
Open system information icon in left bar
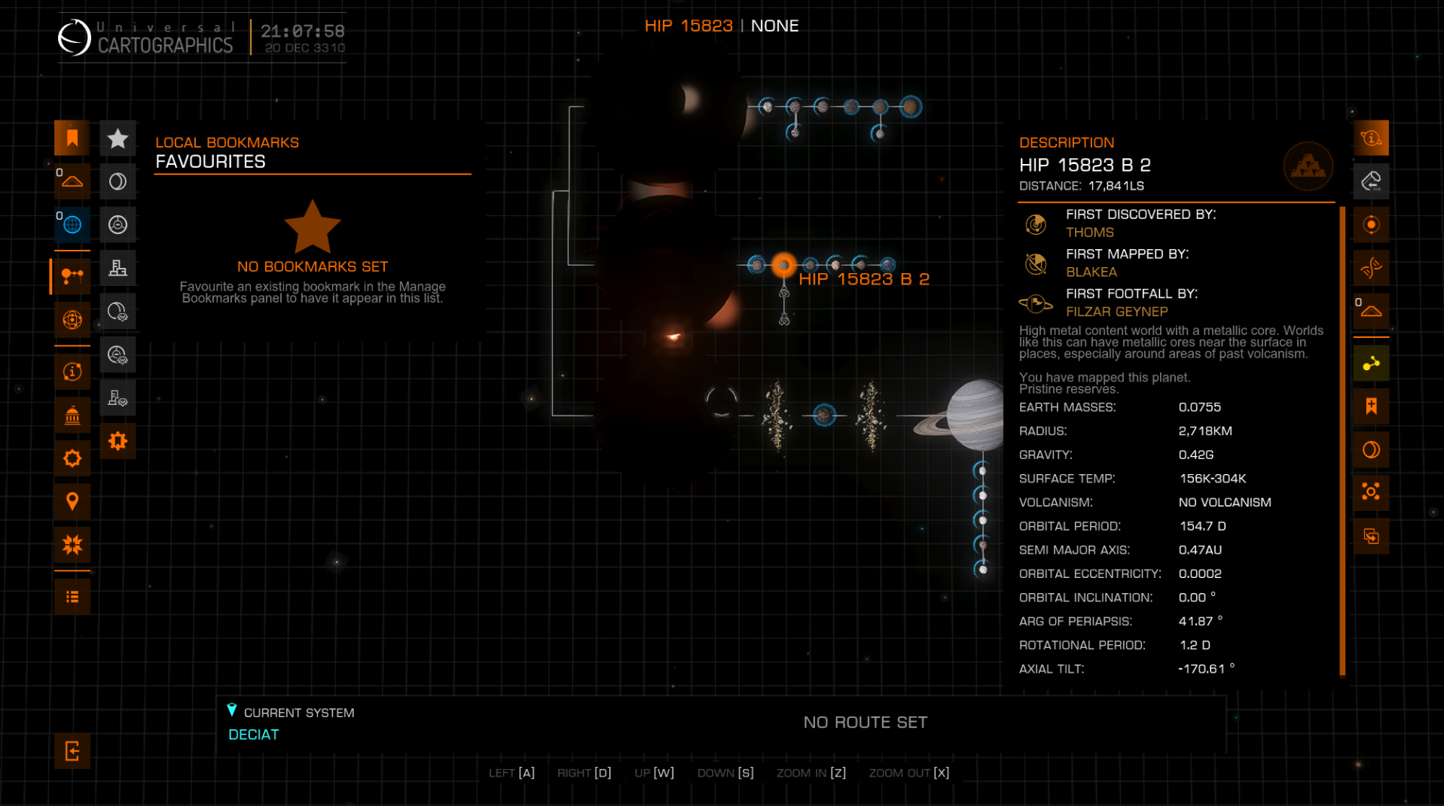click(x=72, y=372)
